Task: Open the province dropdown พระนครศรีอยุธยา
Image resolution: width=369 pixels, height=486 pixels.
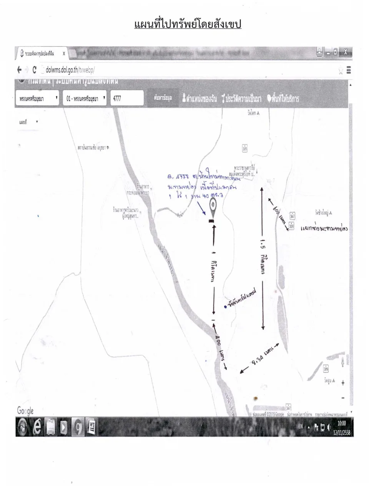Action: point(37,98)
